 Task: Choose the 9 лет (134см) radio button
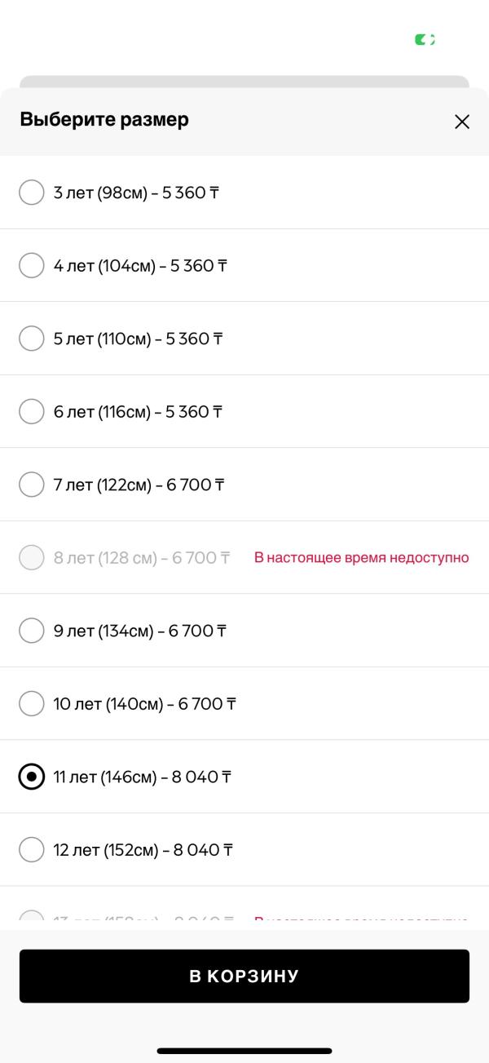(31, 631)
